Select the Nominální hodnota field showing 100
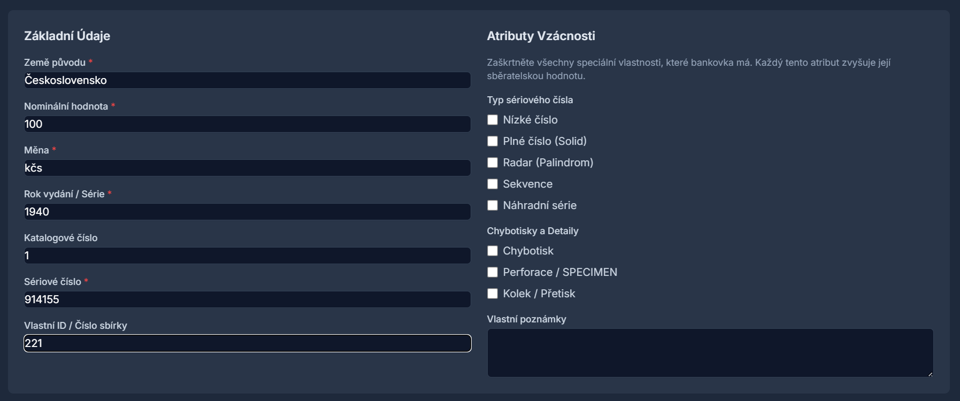The height and width of the screenshot is (401, 960). (x=246, y=124)
